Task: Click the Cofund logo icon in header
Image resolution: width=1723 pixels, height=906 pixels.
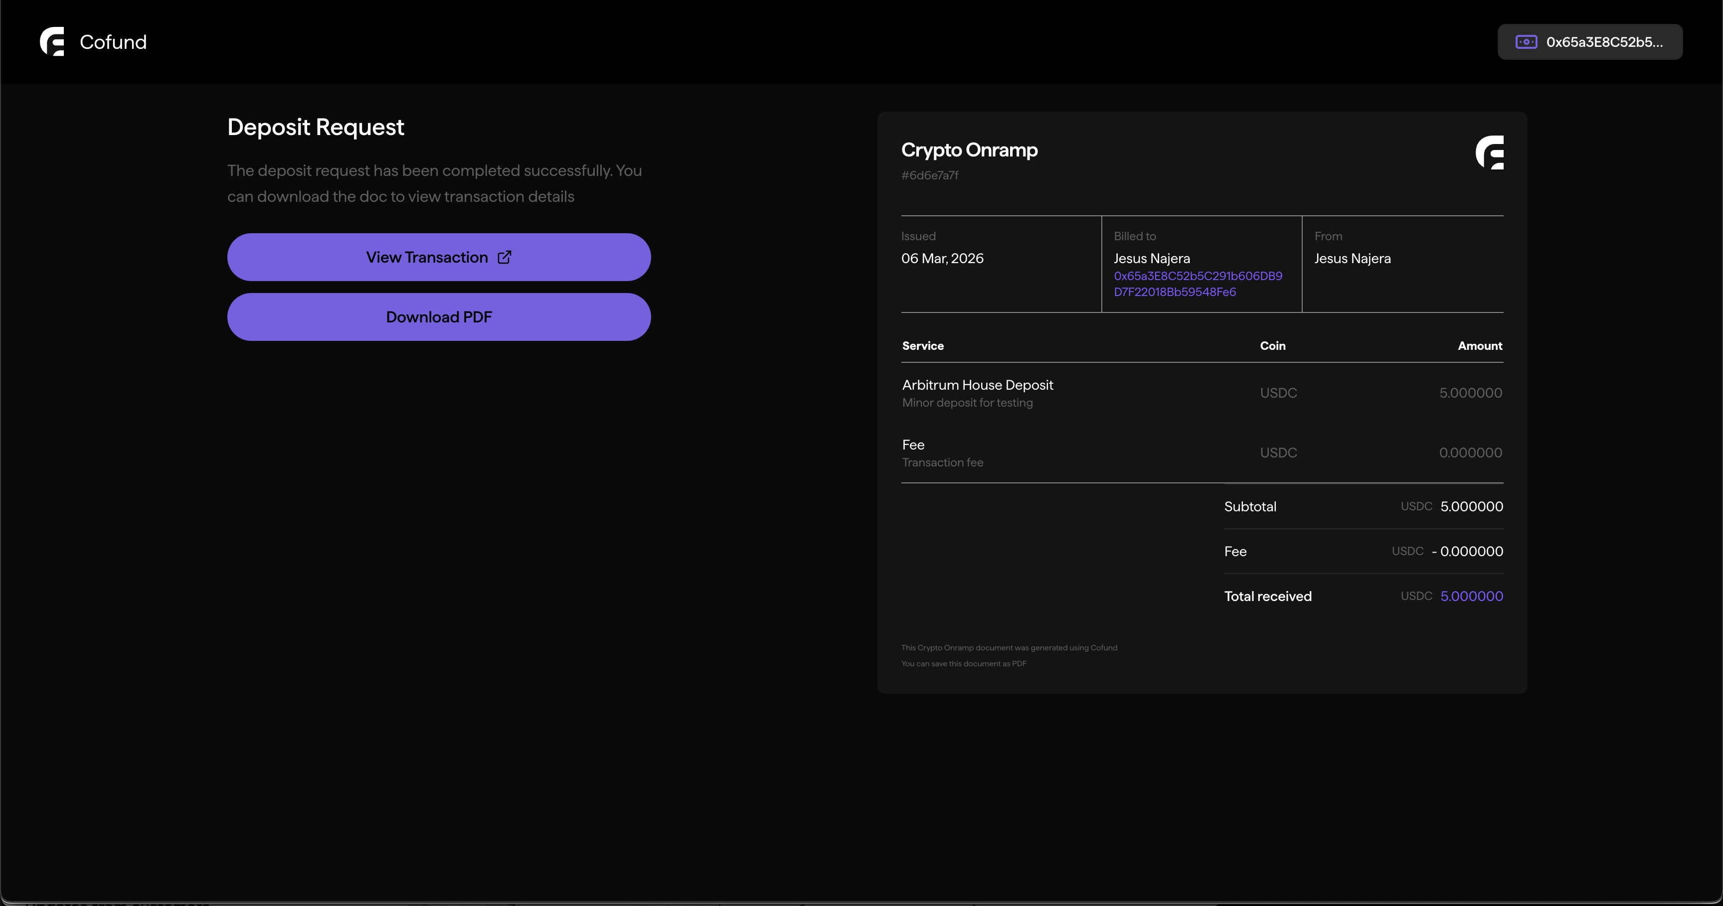Action: pyautogui.click(x=52, y=41)
